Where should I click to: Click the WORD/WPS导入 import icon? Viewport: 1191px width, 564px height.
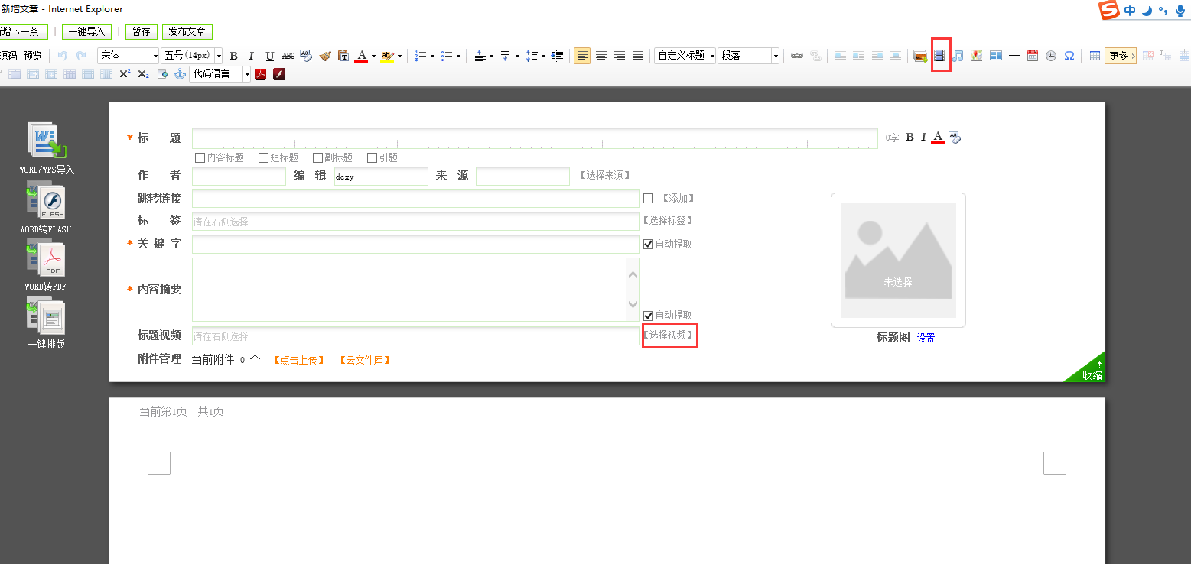coord(47,141)
